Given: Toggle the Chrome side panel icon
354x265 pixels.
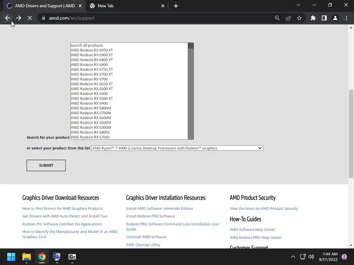Looking at the screenshot, I should point(324,18).
